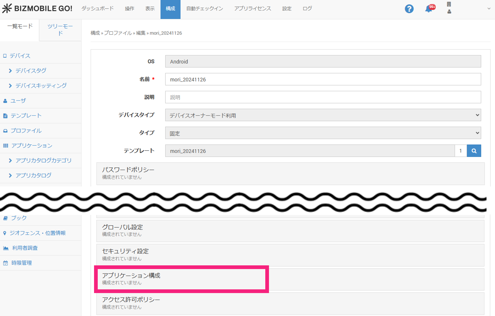
Task: Switch to the ツリーモード tab
Action: click(60, 30)
